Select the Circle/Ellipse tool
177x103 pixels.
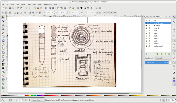click(3, 45)
